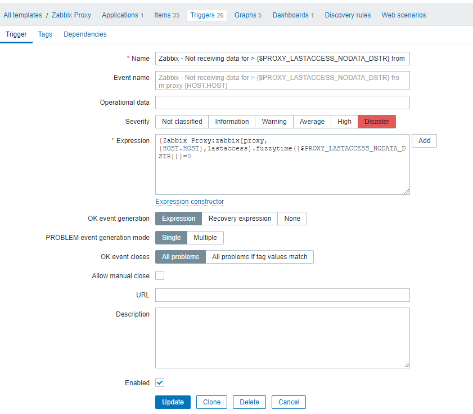Switch to the Dependencies sub-tab
Screen dimensions: 473x414
[x=85, y=34]
